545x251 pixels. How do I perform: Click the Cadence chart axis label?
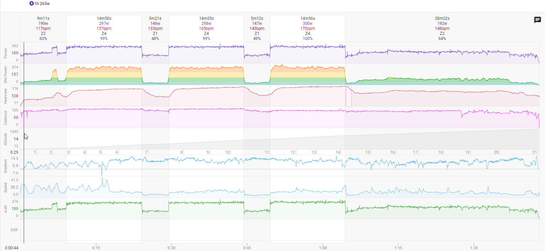point(5,117)
